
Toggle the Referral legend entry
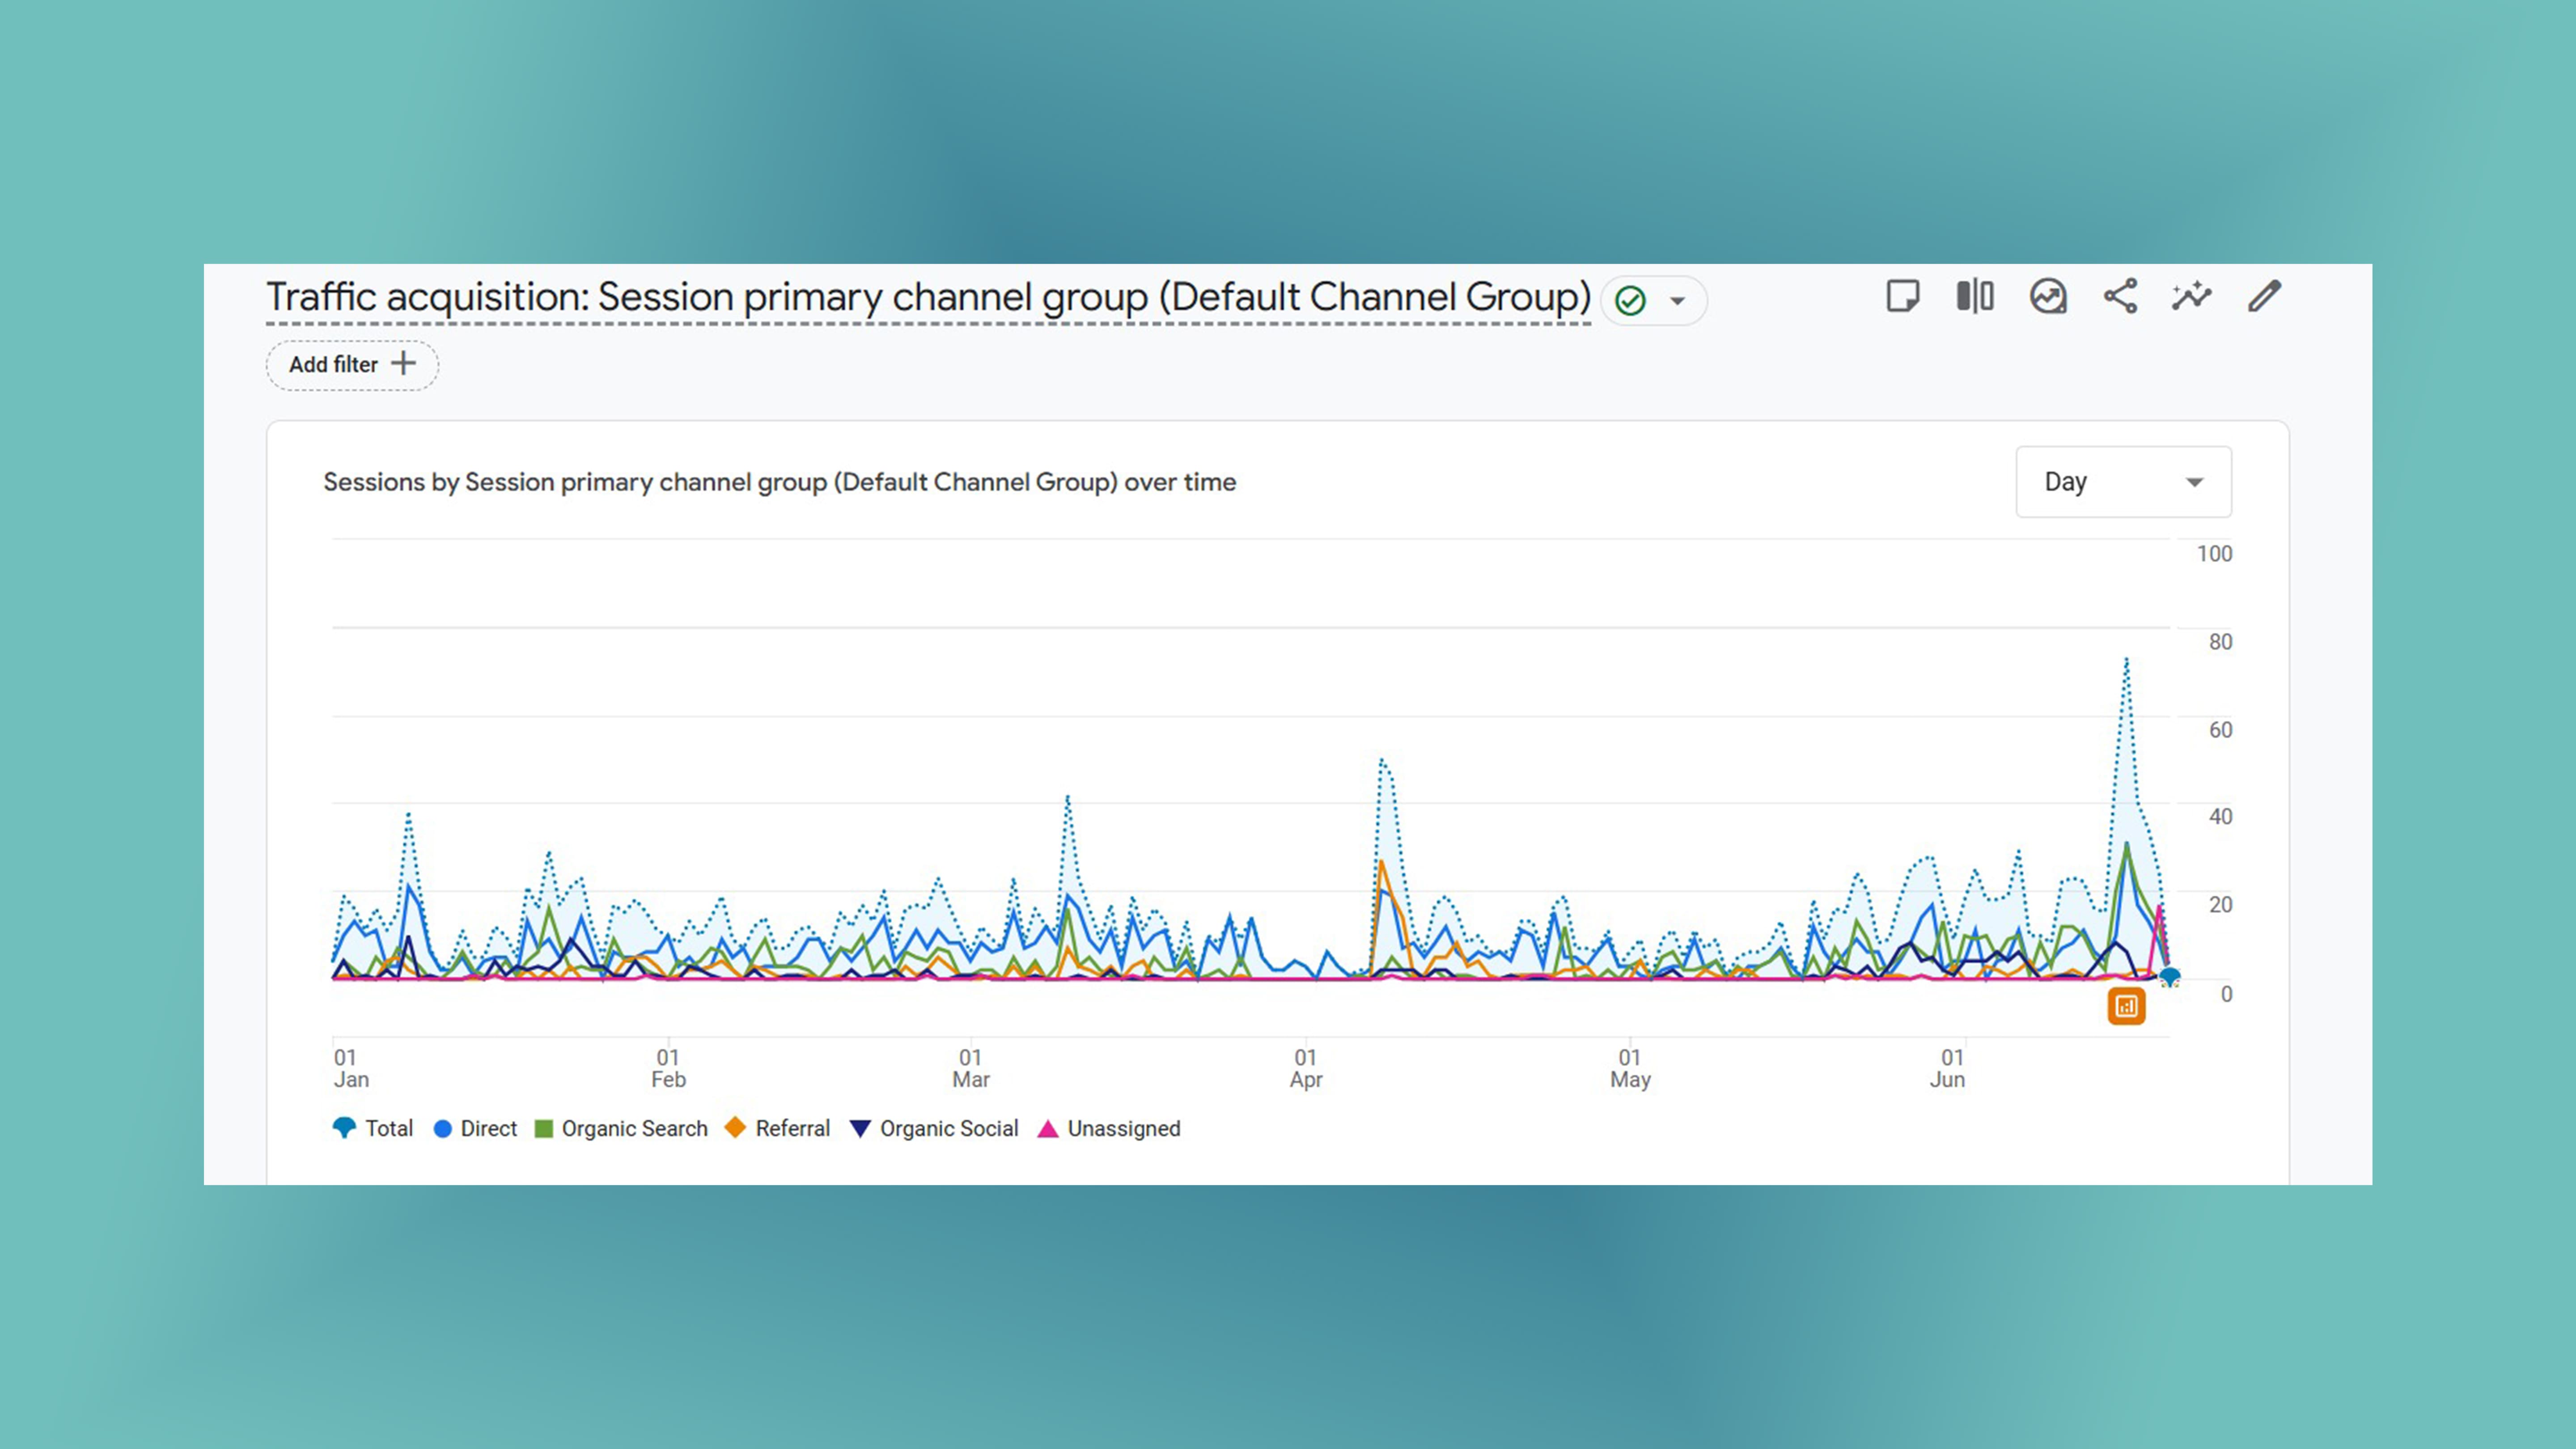coord(777,1128)
